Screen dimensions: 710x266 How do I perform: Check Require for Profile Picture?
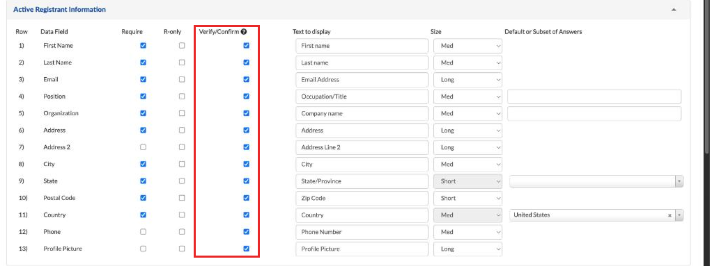click(143, 249)
